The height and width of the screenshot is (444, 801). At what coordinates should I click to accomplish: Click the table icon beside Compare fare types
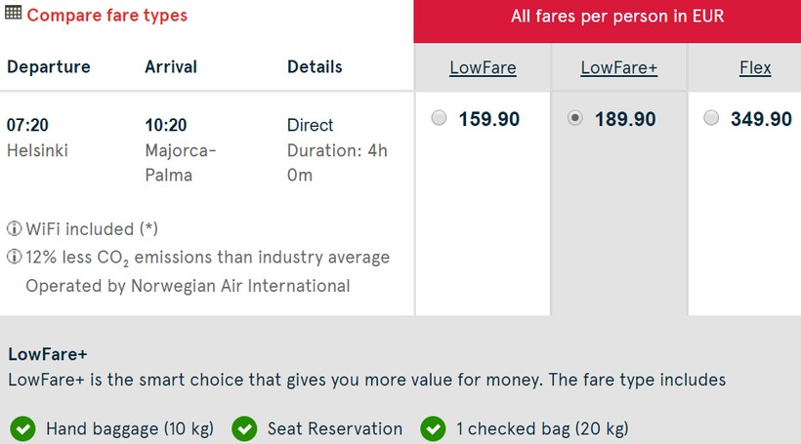click(14, 15)
